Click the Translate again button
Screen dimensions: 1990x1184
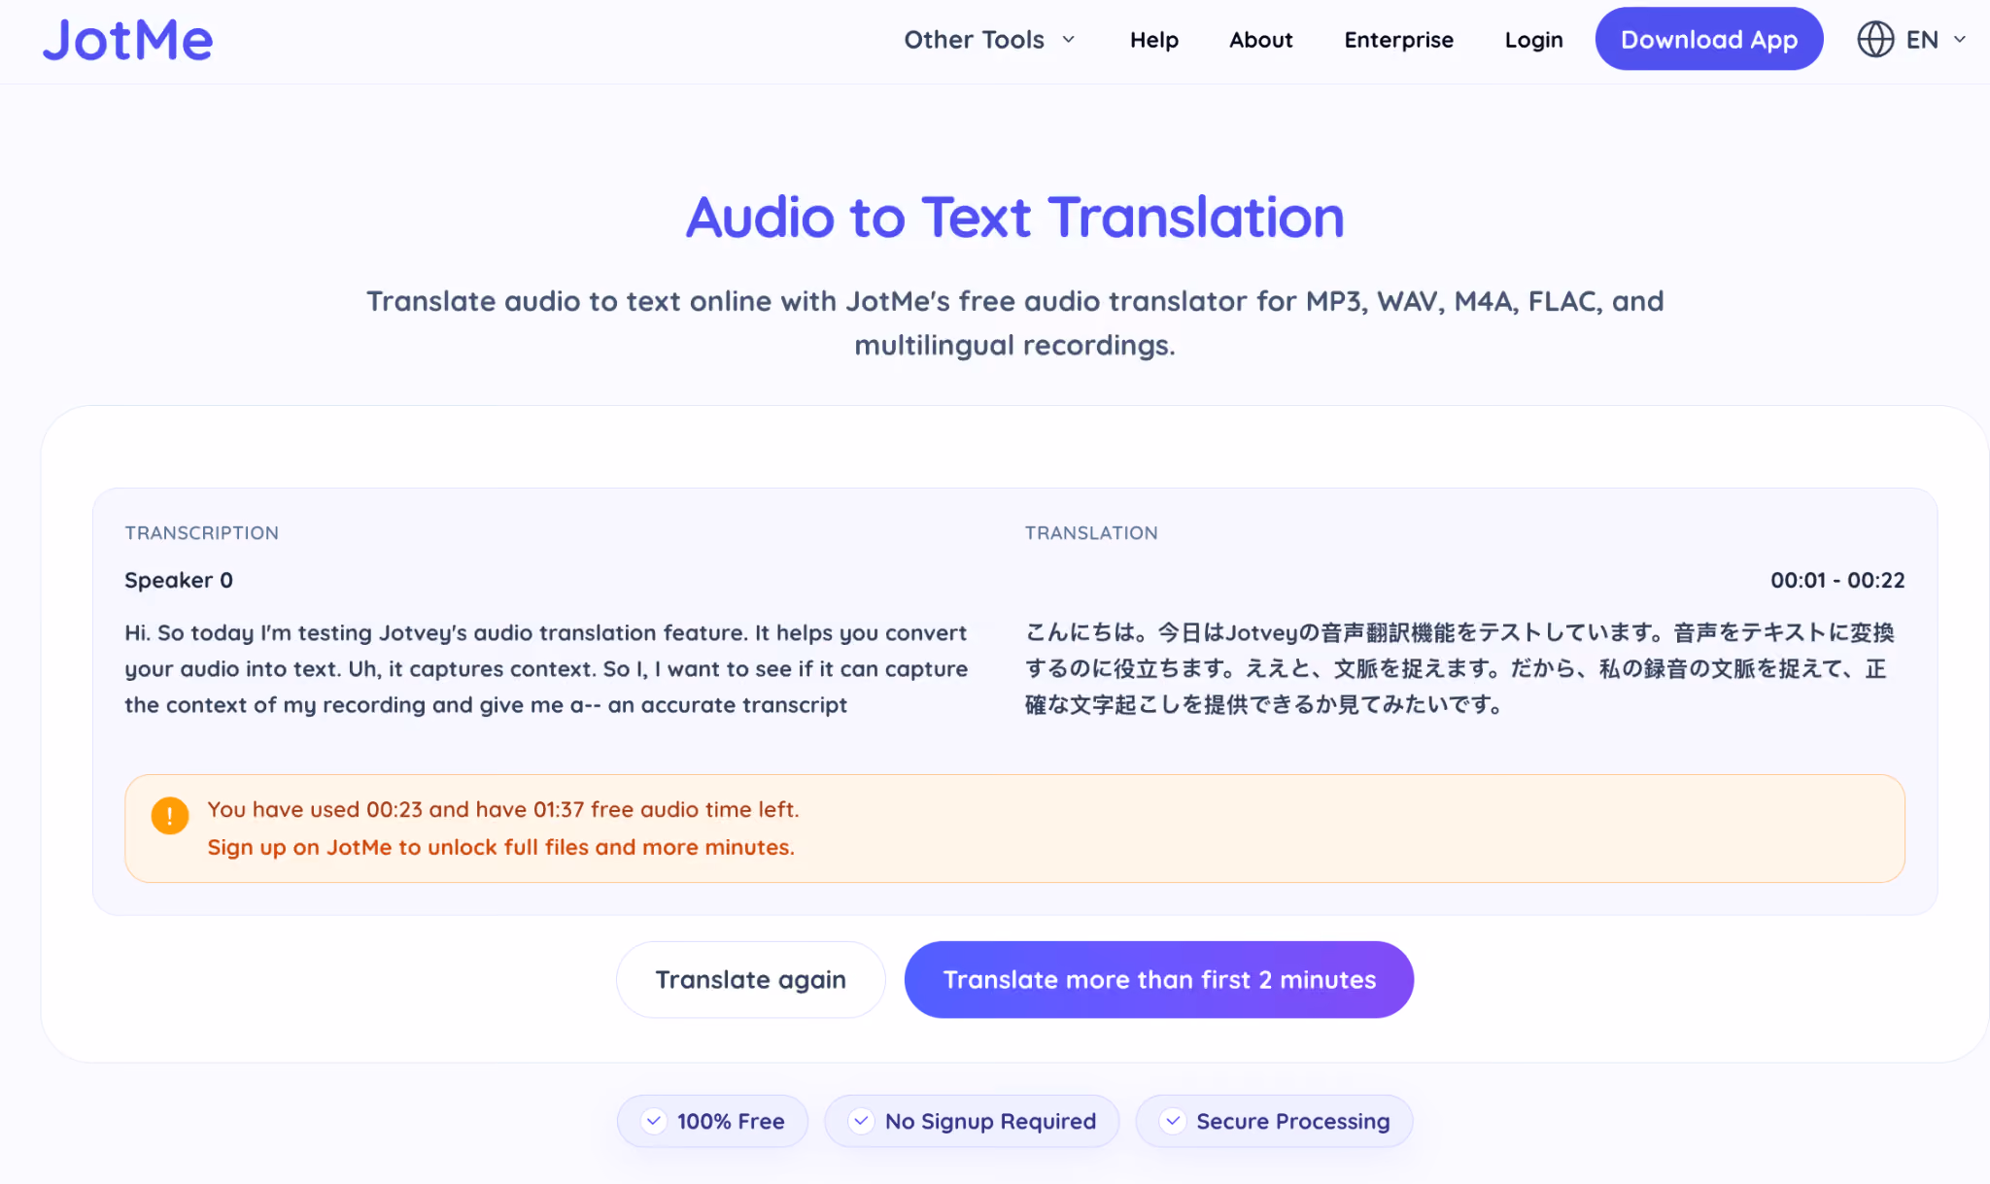click(x=750, y=979)
